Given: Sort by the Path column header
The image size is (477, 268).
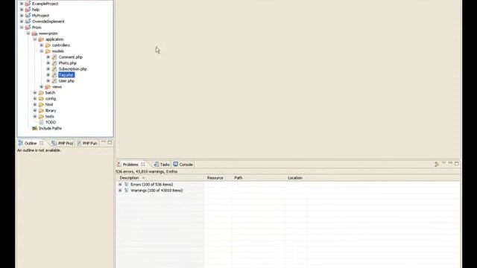Looking at the screenshot, I should click(x=259, y=178).
